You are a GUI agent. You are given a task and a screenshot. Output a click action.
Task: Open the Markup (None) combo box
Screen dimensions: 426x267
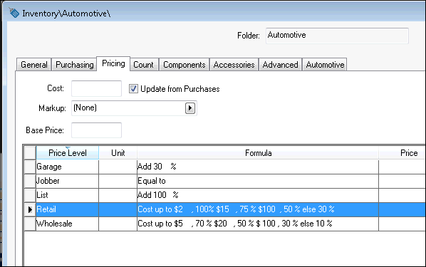tap(134, 108)
